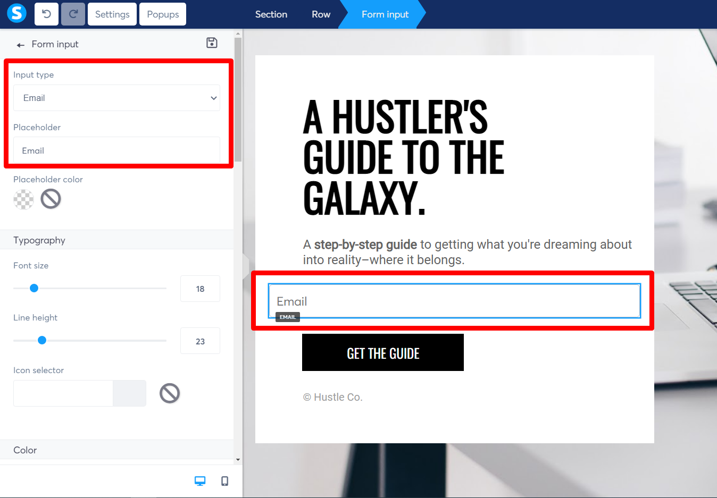Save the Form input settings via floppy icon
The height and width of the screenshot is (498, 717).
coord(212,43)
